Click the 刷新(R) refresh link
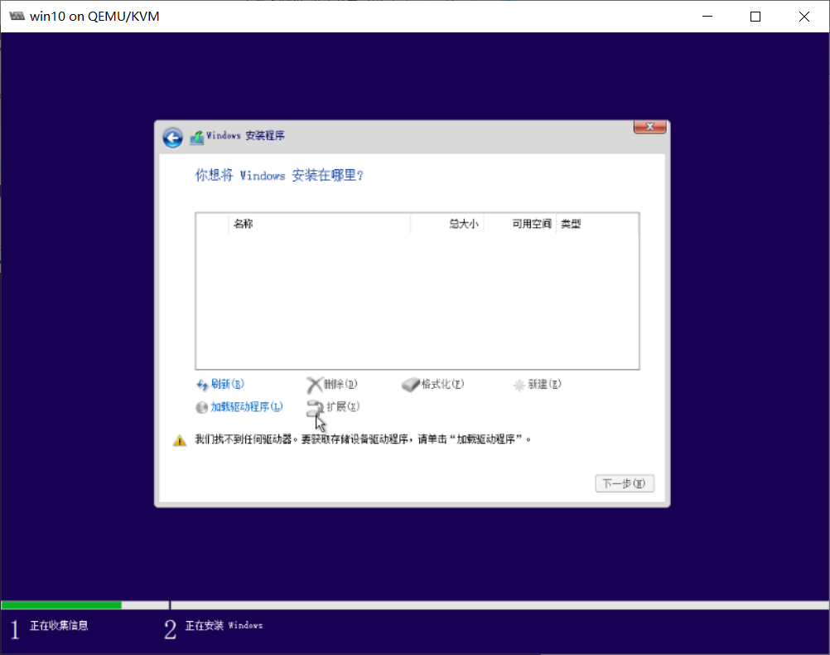The image size is (830, 655). 228,384
